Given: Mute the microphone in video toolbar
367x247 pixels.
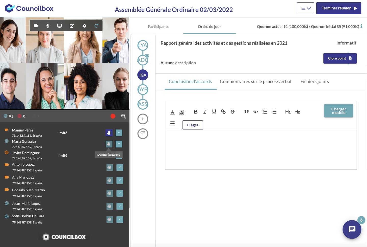Looking at the screenshot, I should pos(48,26).
